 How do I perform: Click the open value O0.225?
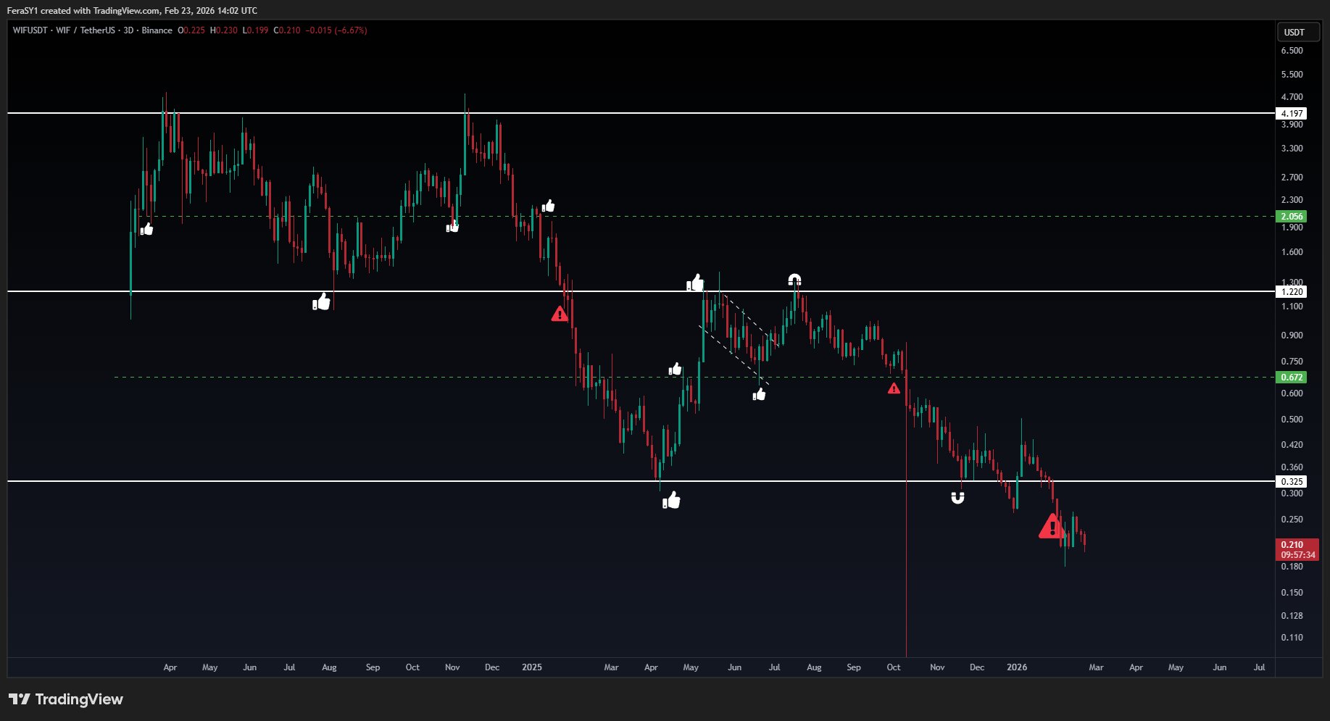[192, 30]
